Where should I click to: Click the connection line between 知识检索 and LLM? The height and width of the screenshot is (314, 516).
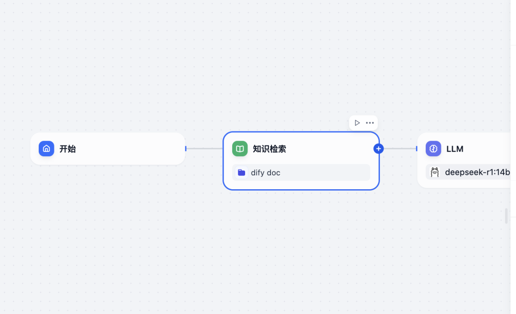click(x=399, y=149)
